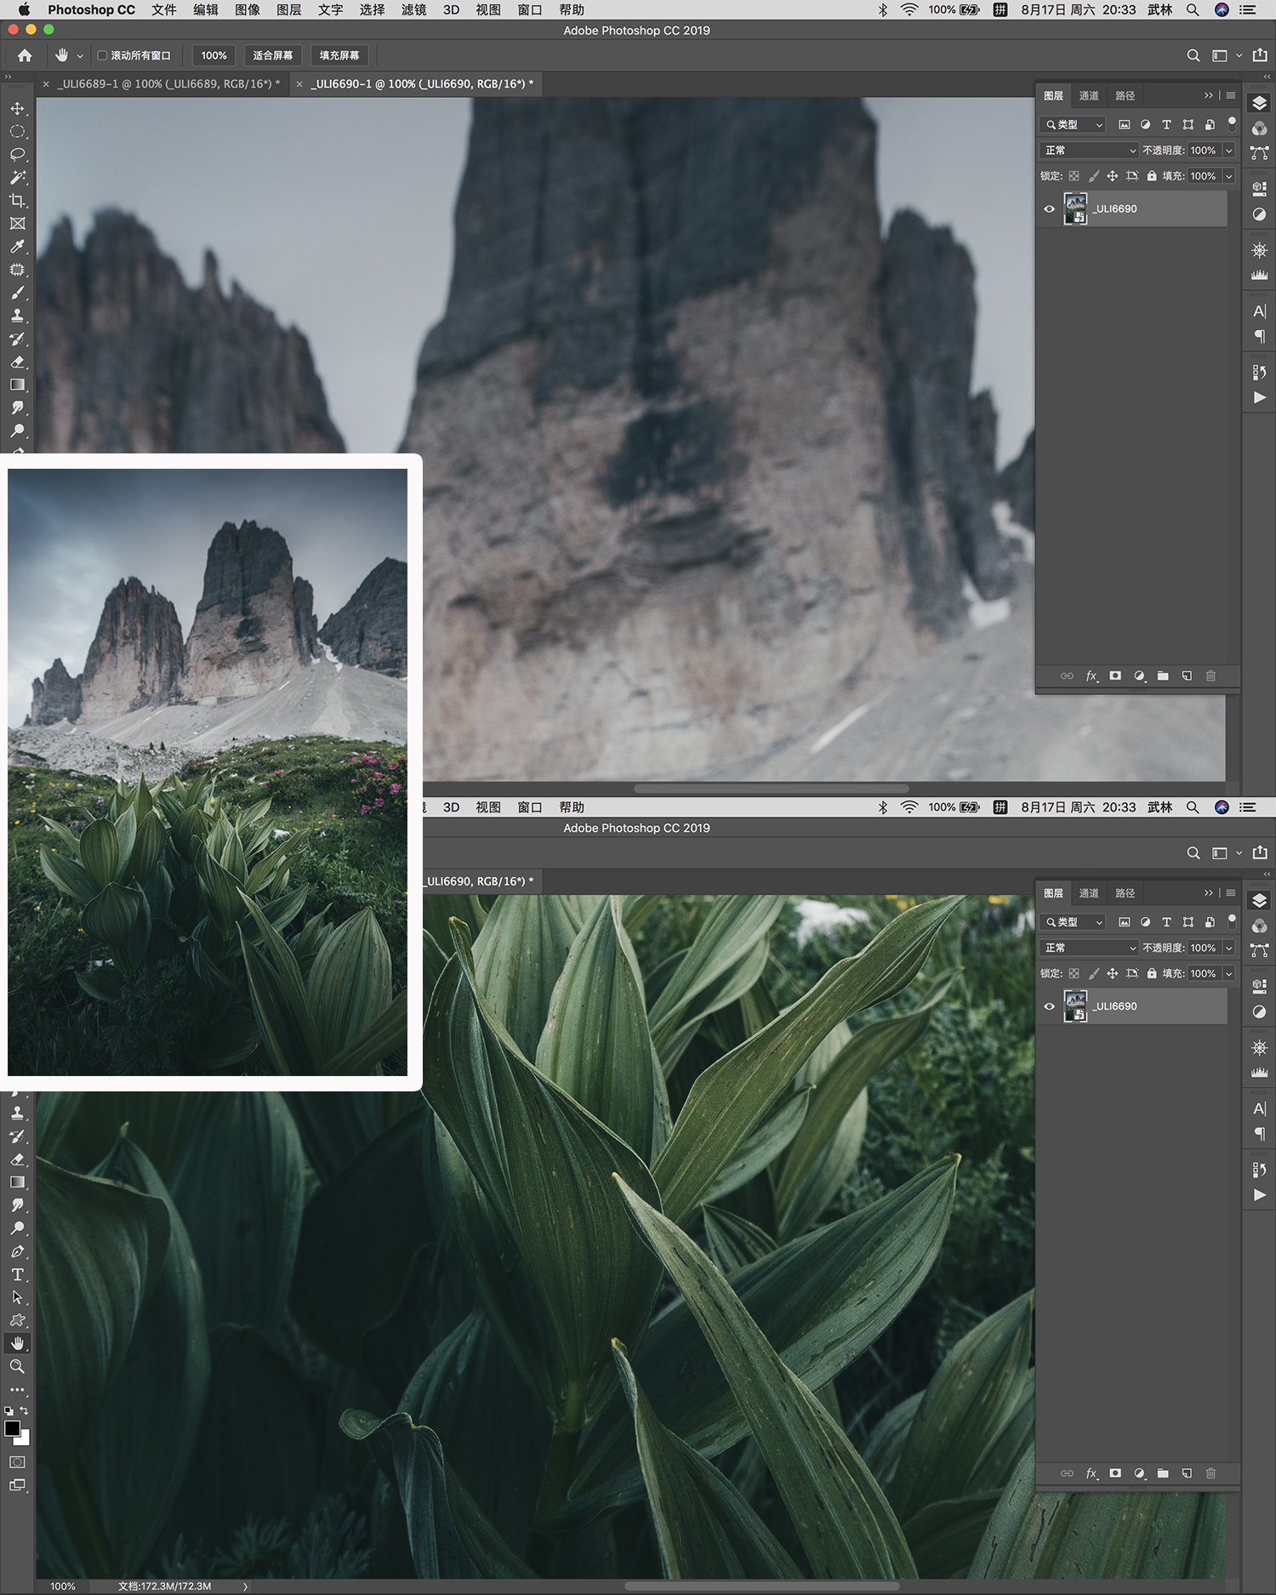Select the Pen tool
The width and height of the screenshot is (1276, 1595).
point(17,1251)
